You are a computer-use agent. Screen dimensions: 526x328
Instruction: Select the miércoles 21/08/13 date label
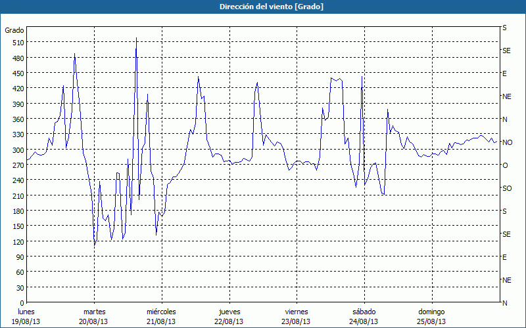[161, 316]
